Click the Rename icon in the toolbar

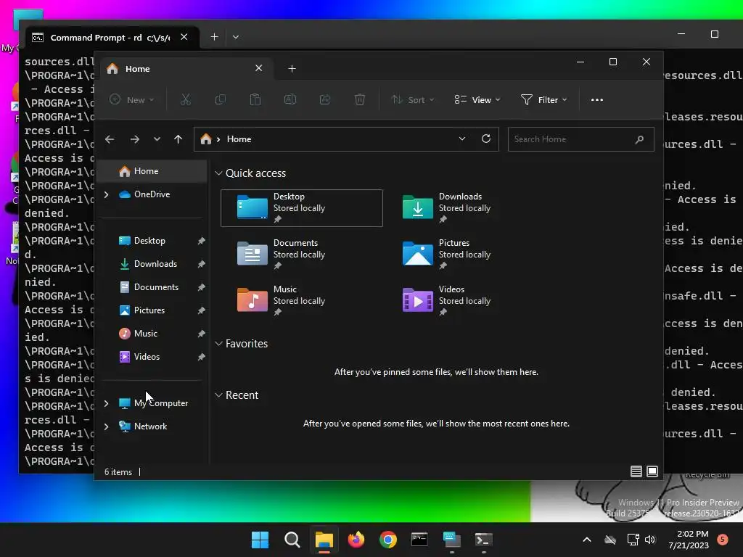click(x=290, y=99)
